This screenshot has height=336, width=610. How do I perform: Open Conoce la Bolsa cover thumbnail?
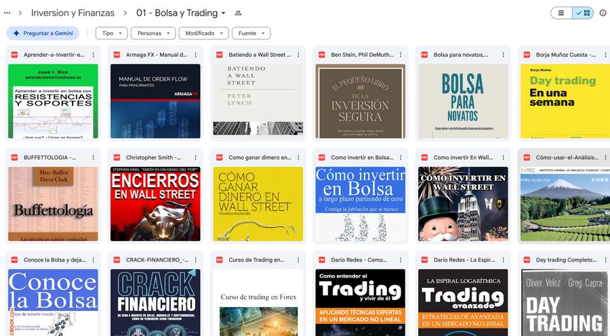pos(53,303)
